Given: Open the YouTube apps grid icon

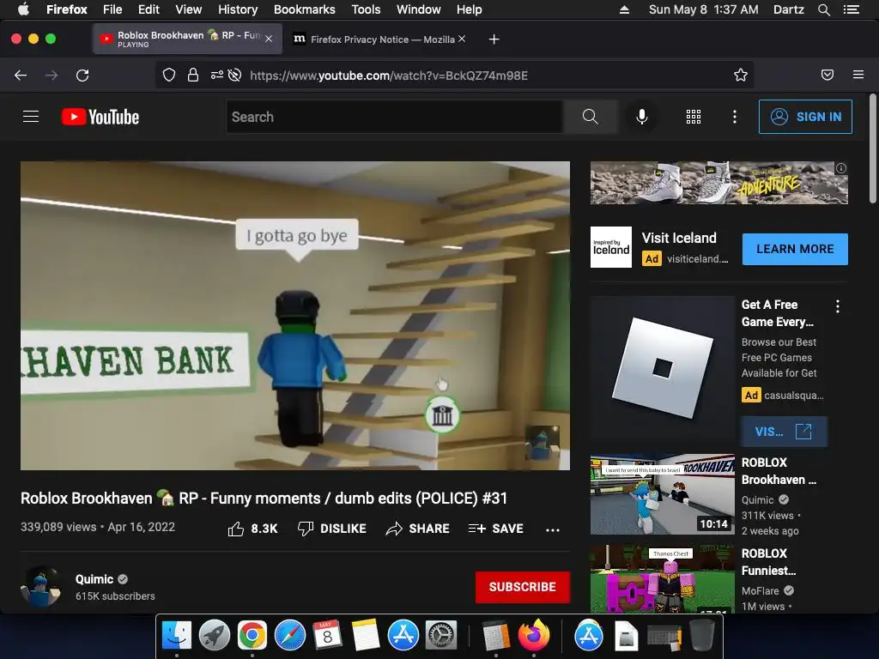Looking at the screenshot, I should 694,117.
